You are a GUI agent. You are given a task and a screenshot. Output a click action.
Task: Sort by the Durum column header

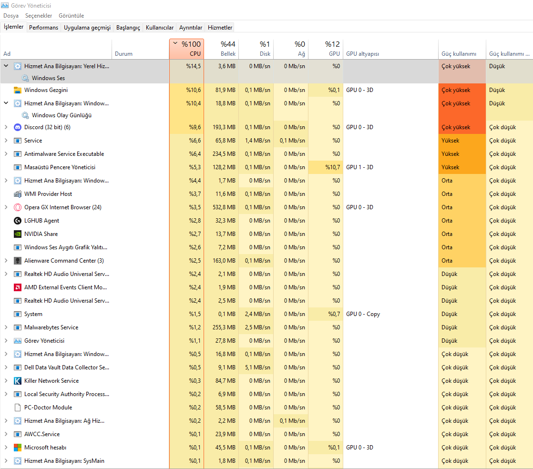(x=140, y=49)
